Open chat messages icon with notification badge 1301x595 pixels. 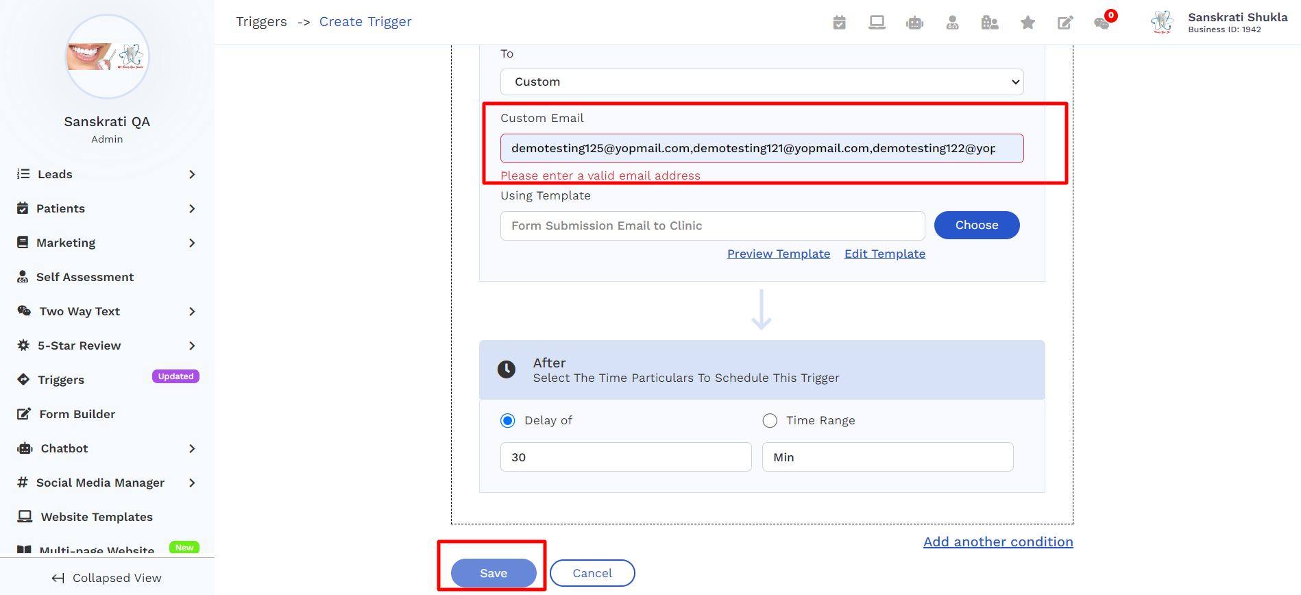pos(1102,23)
